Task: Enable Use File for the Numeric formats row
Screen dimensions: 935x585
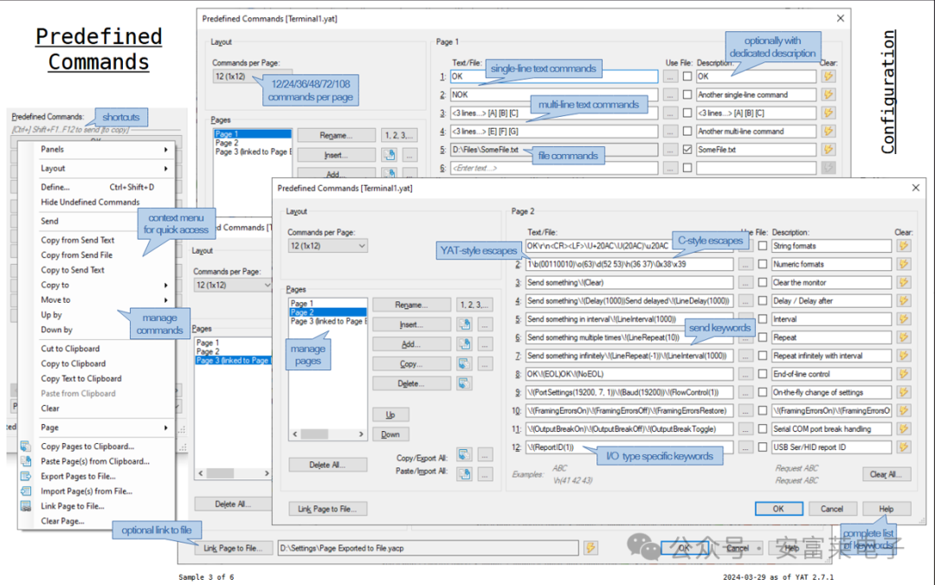Action: [763, 265]
